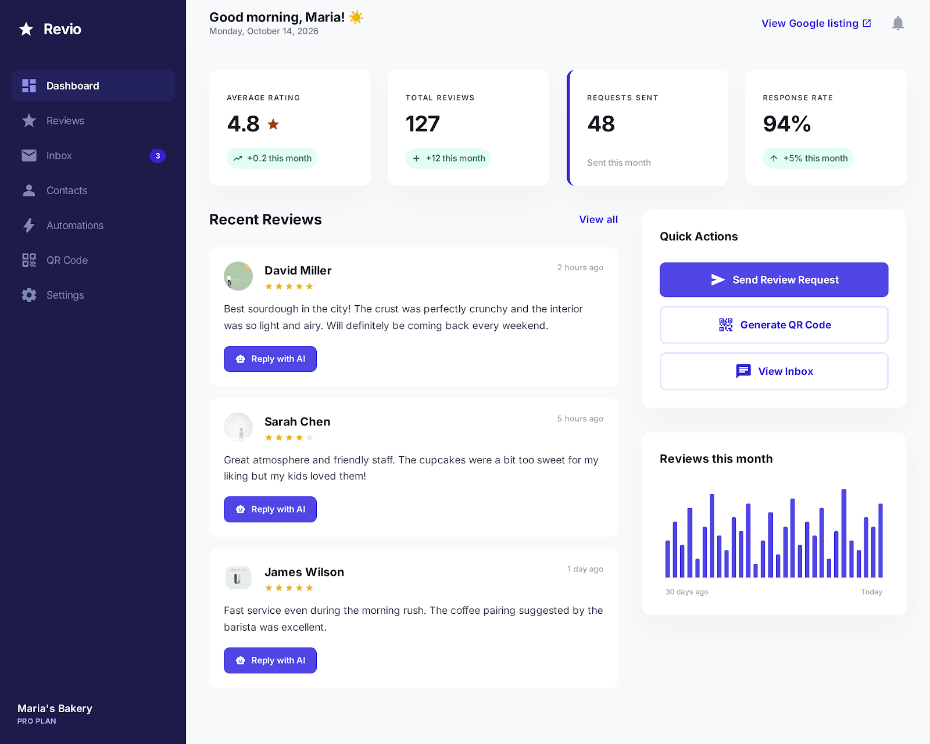Click the Revio star logo
This screenshot has width=930, height=744.
coord(26,28)
